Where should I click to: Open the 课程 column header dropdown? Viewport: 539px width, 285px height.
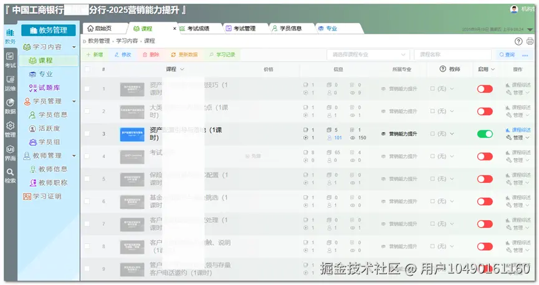tap(182, 69)
